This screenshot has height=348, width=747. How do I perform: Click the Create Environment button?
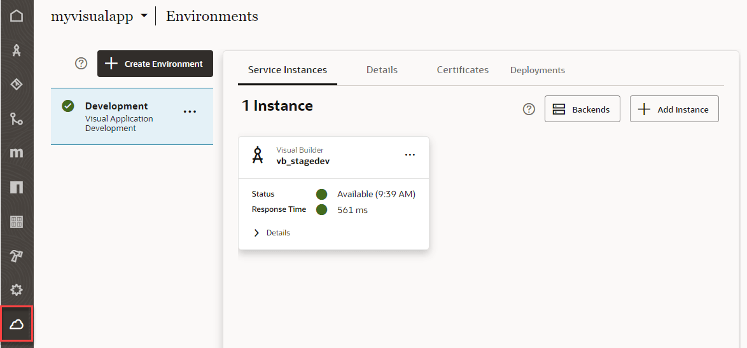(155, 64)
